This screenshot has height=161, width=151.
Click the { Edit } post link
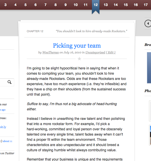111,52
